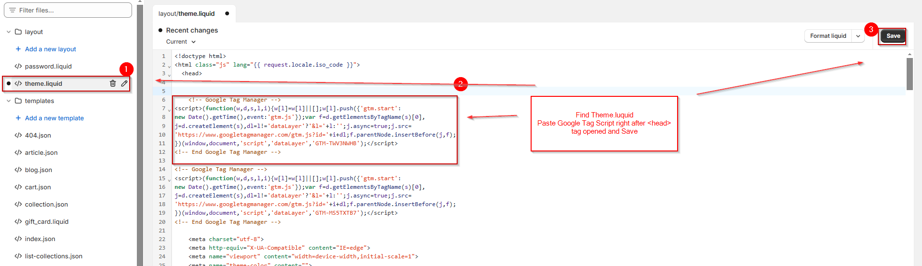Click the code icon next to list-collections.json
Image resolution: width=922 pixels, height=266 pixels.
tap(18, 256)
